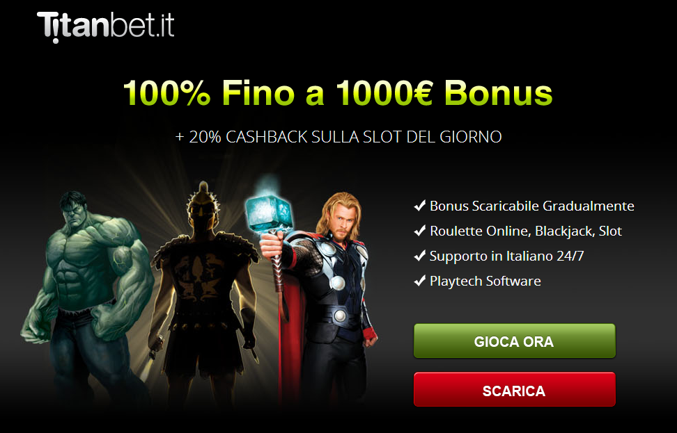Click checkmark beside Supporto in Italiano 24/7
The width and height of the screenshot is (677, 433).
coord(420,256)
